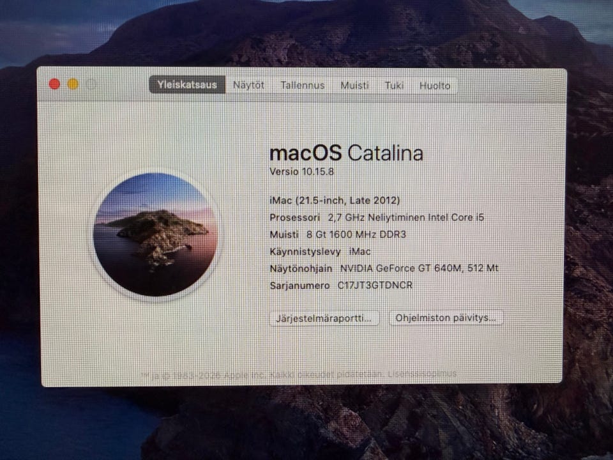This screenshot has width=613, height=460.
Task: Click the NVIDIA GeForce GT 640M, 512 Mt value
Action: point(419,268)
